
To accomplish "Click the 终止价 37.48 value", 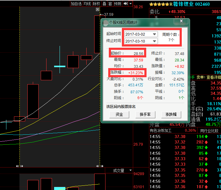I will click(179, 54).
